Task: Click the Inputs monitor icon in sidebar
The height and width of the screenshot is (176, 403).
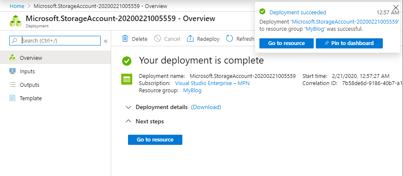Action: click(12, 71)
